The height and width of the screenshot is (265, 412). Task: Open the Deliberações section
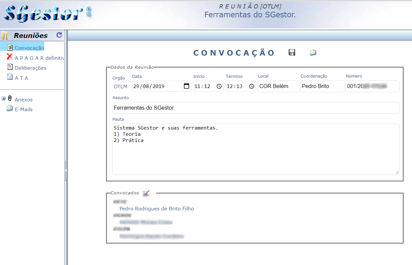[x=30, y=68]
